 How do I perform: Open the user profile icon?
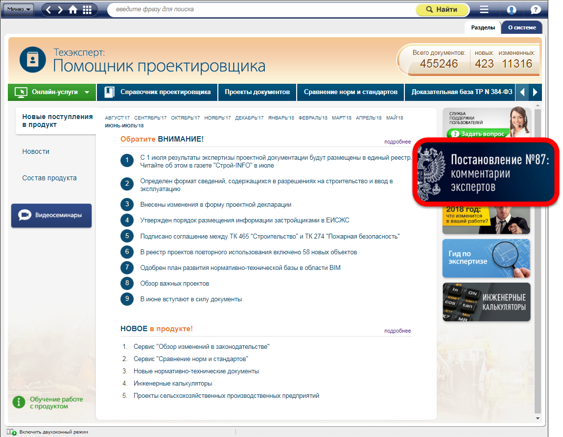(512, 9)
